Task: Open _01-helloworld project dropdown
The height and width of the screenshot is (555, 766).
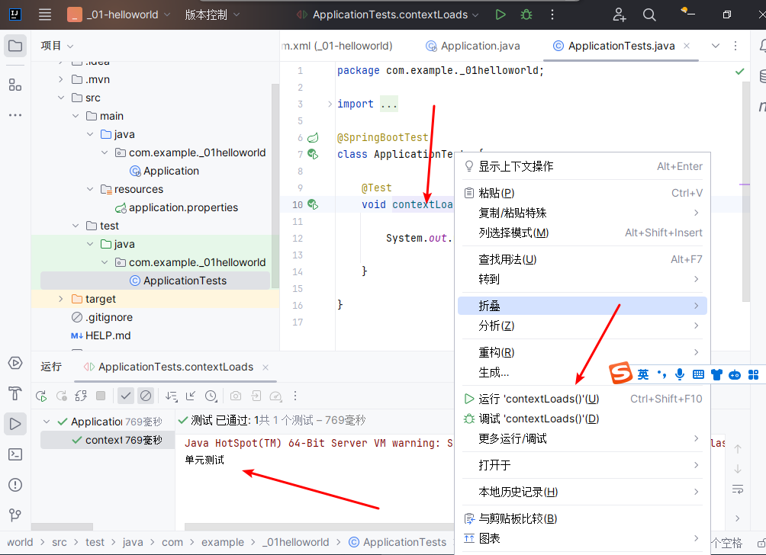Action: pyautogui.click(x=119, y=14)
